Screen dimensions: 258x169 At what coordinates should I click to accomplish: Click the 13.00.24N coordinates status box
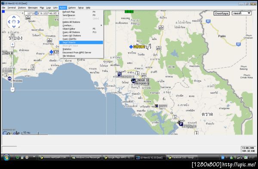click(x=248, y=149)
